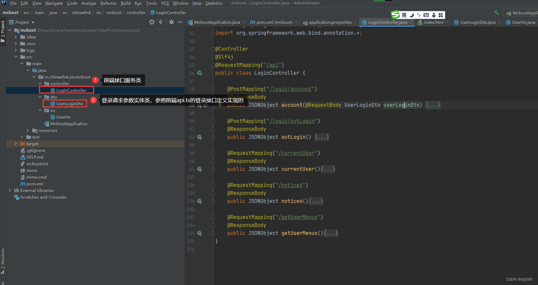This screenshot has width=538, height=285.
Task: Close the McbootApplication.java tab
Action: click(x=244, y=22)
